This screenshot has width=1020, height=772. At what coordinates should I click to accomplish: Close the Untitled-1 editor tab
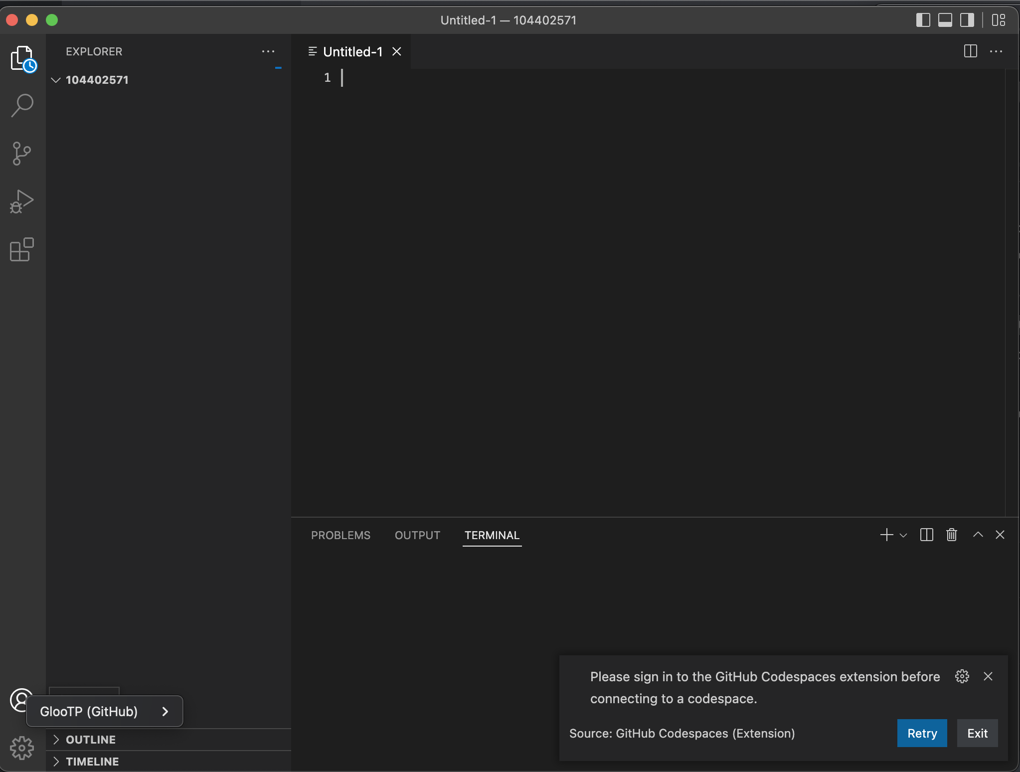397,52
